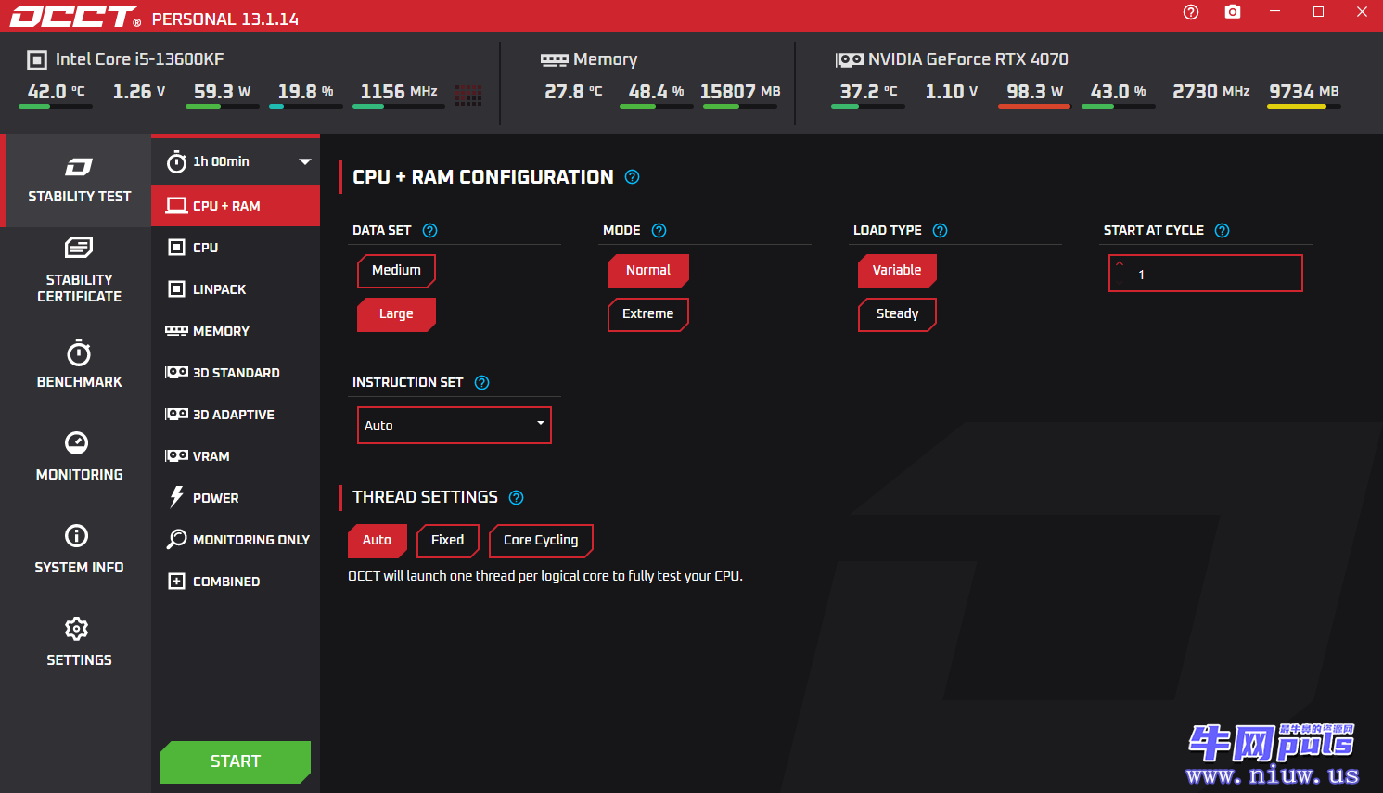The image size is (1383, 793).
Task: Click the GPU memory 9734 MB bar
Action: [1304, 107]
